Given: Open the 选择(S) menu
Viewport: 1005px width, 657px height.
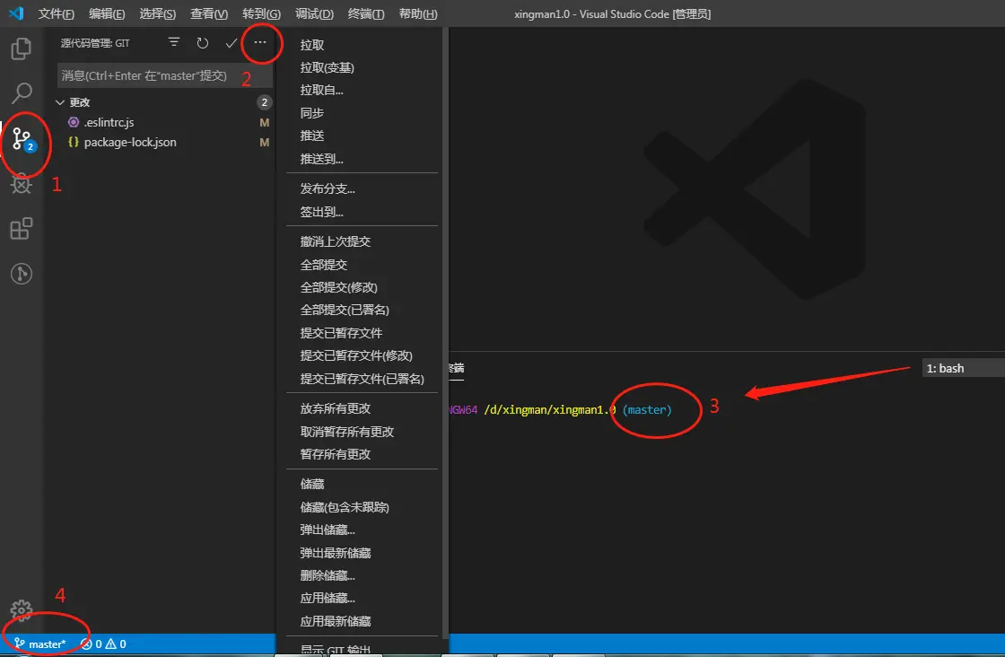Looking at the screenshot, I should [158, 13].
